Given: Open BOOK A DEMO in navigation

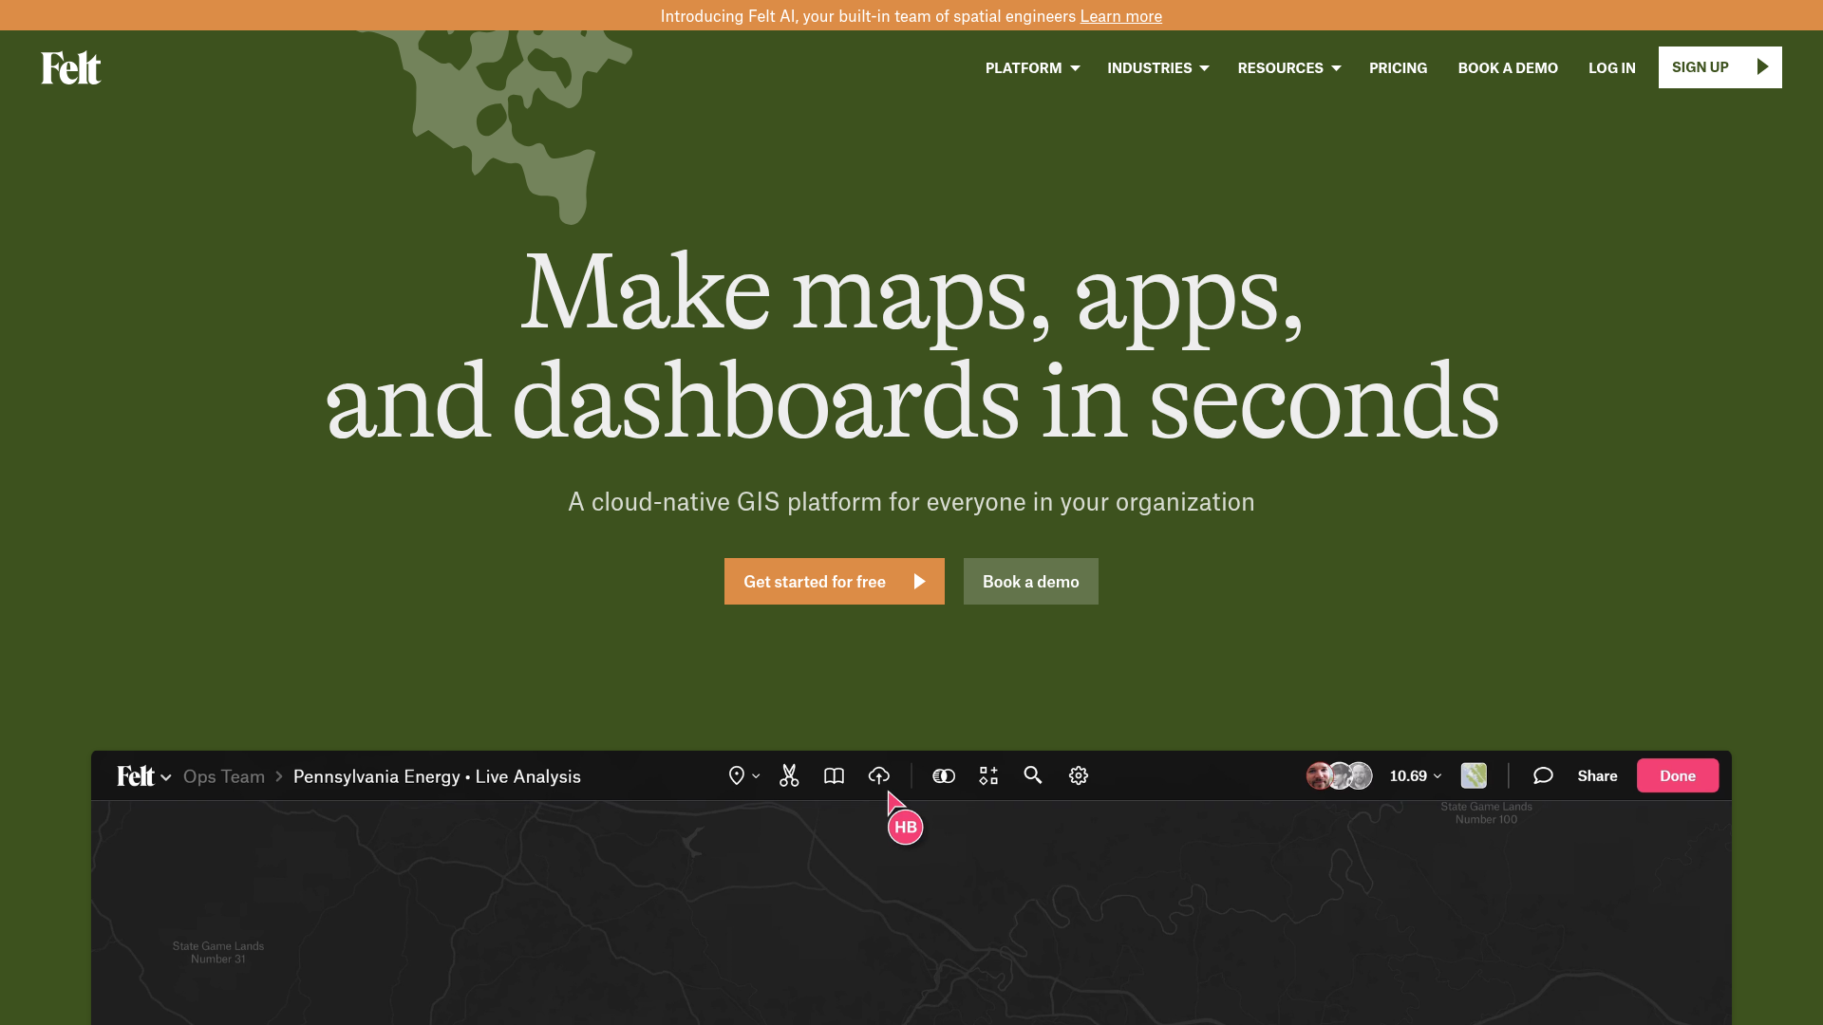Looking at the screenshot, I should pyautogui.click(x=1508, y=68).
